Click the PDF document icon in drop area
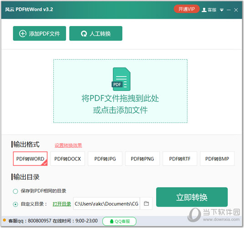 click(x=121, y=79)
